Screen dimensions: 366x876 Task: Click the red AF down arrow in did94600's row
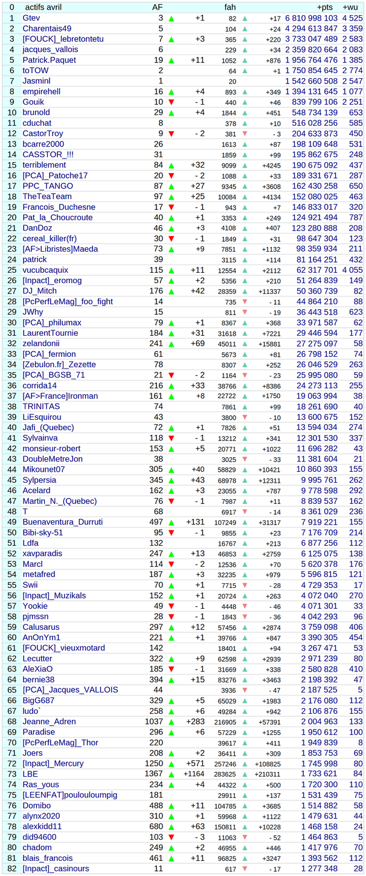(x=172, y=837)
